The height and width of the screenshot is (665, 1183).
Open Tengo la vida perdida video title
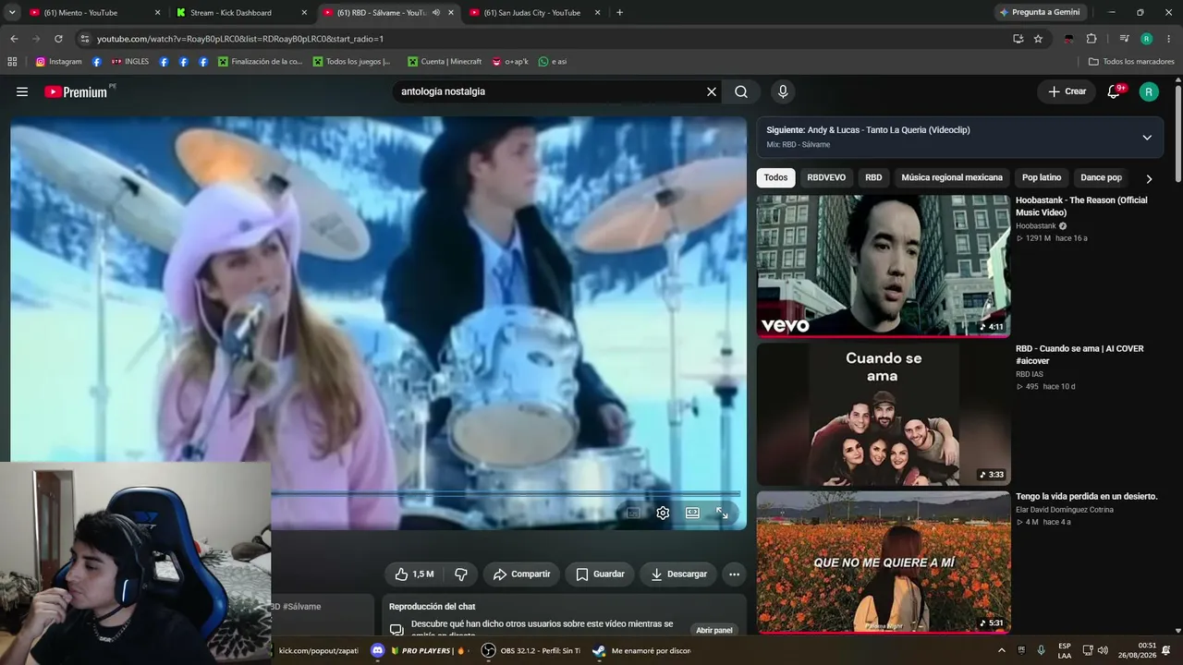1086,497
